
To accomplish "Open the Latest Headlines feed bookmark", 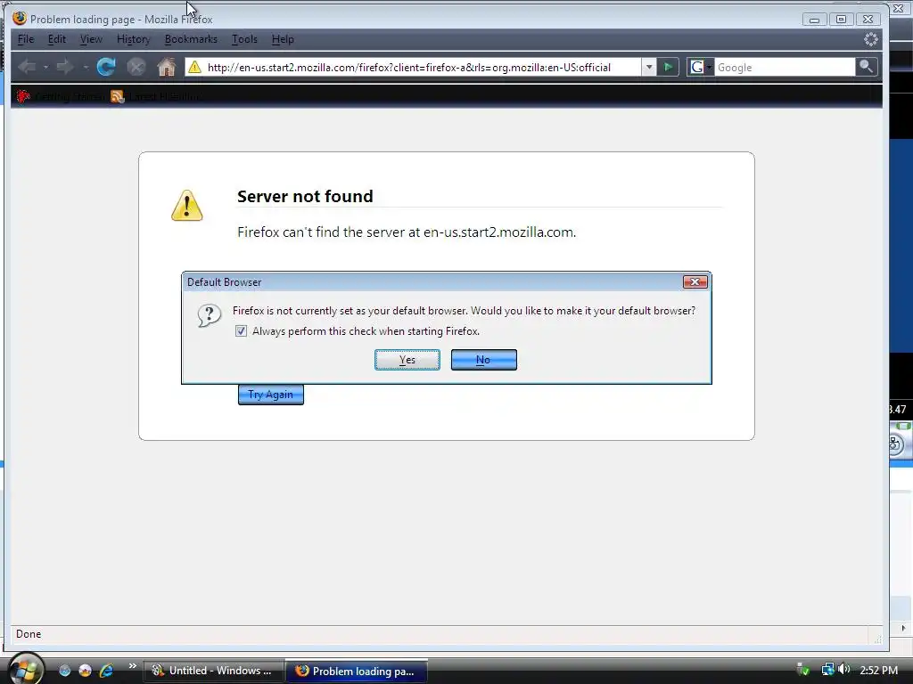I will 156,96.
